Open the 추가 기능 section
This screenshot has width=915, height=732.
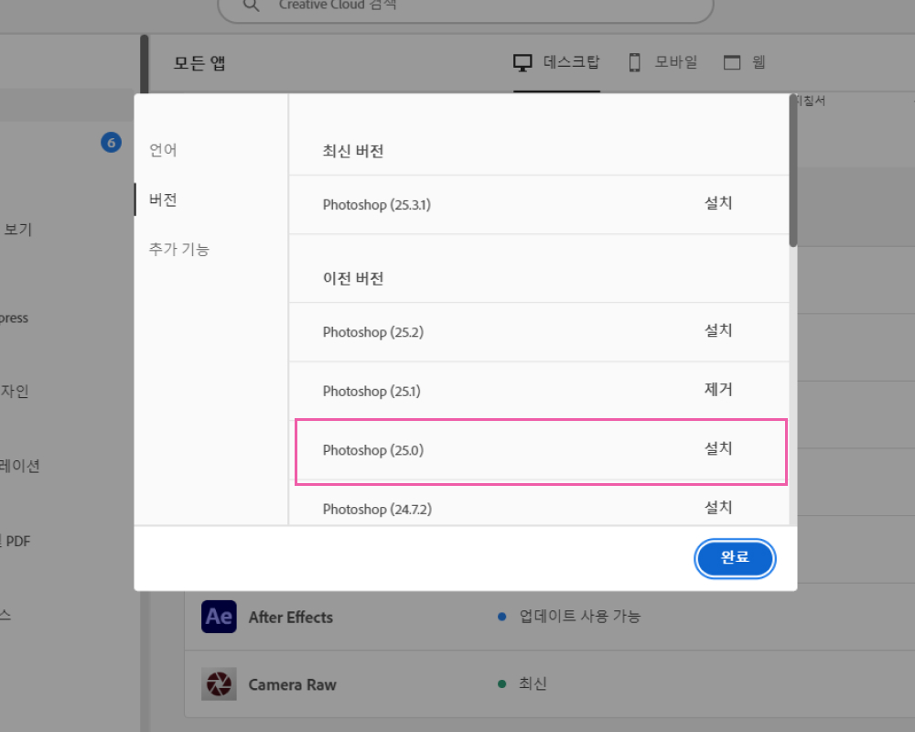point(179,249)
